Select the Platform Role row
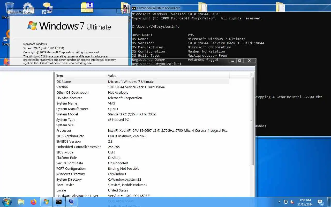The image size is (331, 207). [142, 158]
